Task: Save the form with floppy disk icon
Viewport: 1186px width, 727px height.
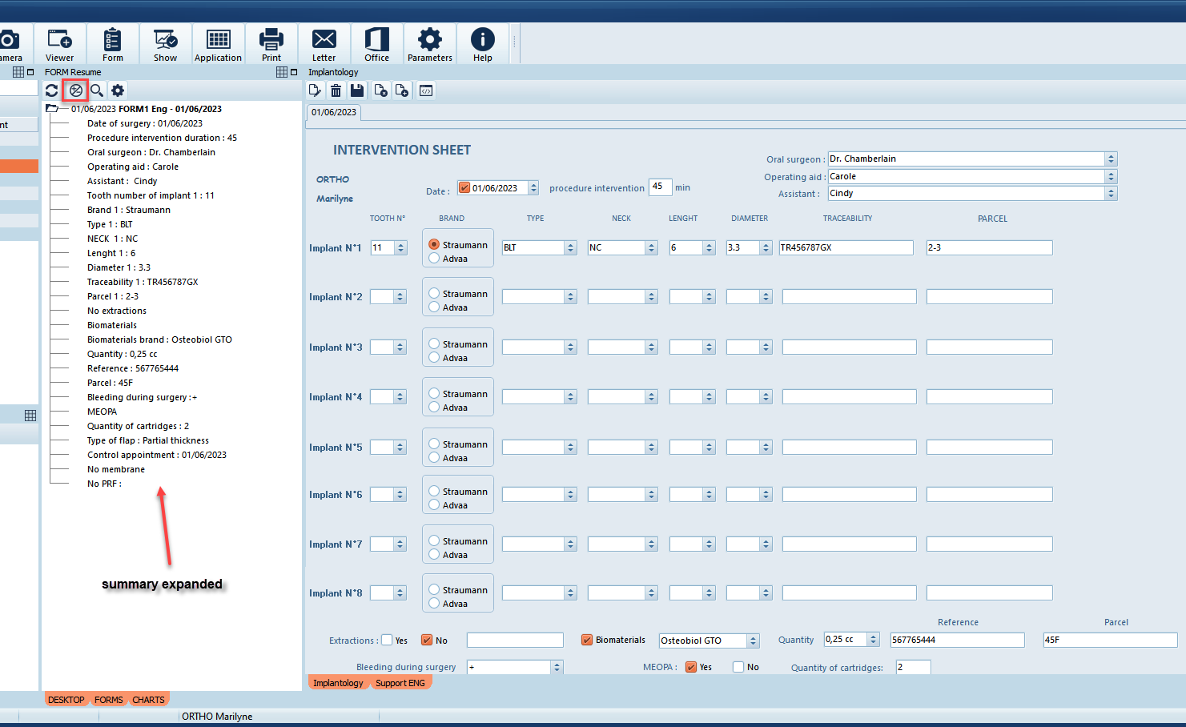Action: coord(357,90)
